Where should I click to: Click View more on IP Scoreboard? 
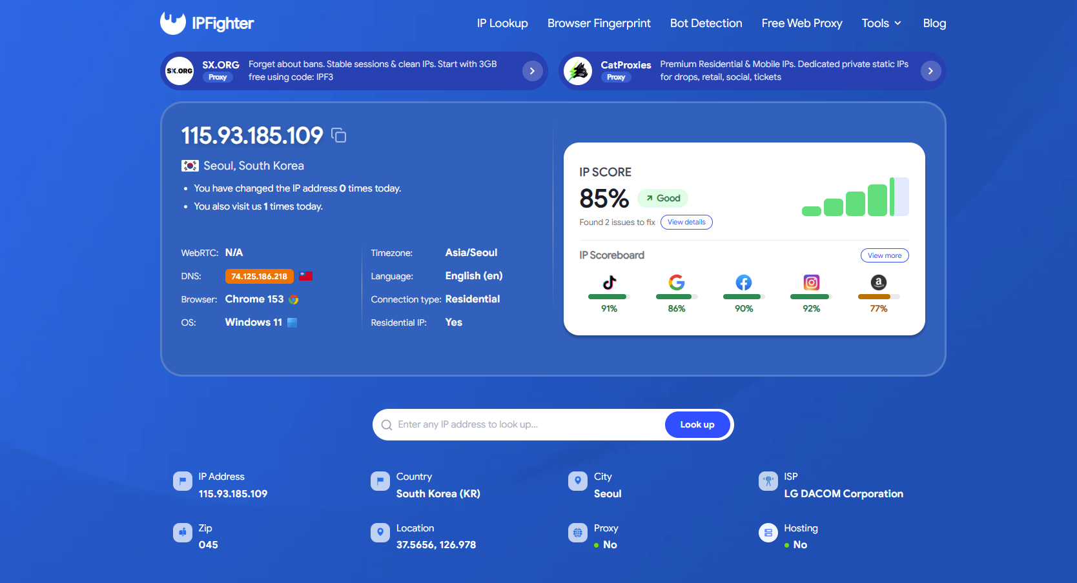885,255
